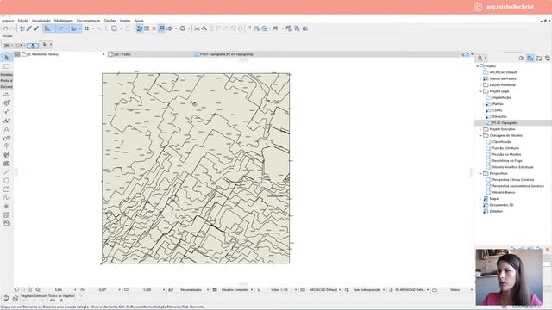Expand the Projeto Executivo folder
Image resolution: width=552 pixels, height=310 pixels.
[481, 129]
